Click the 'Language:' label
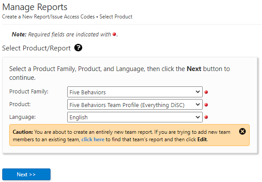The image size is (262, 182). pos(22,117)
